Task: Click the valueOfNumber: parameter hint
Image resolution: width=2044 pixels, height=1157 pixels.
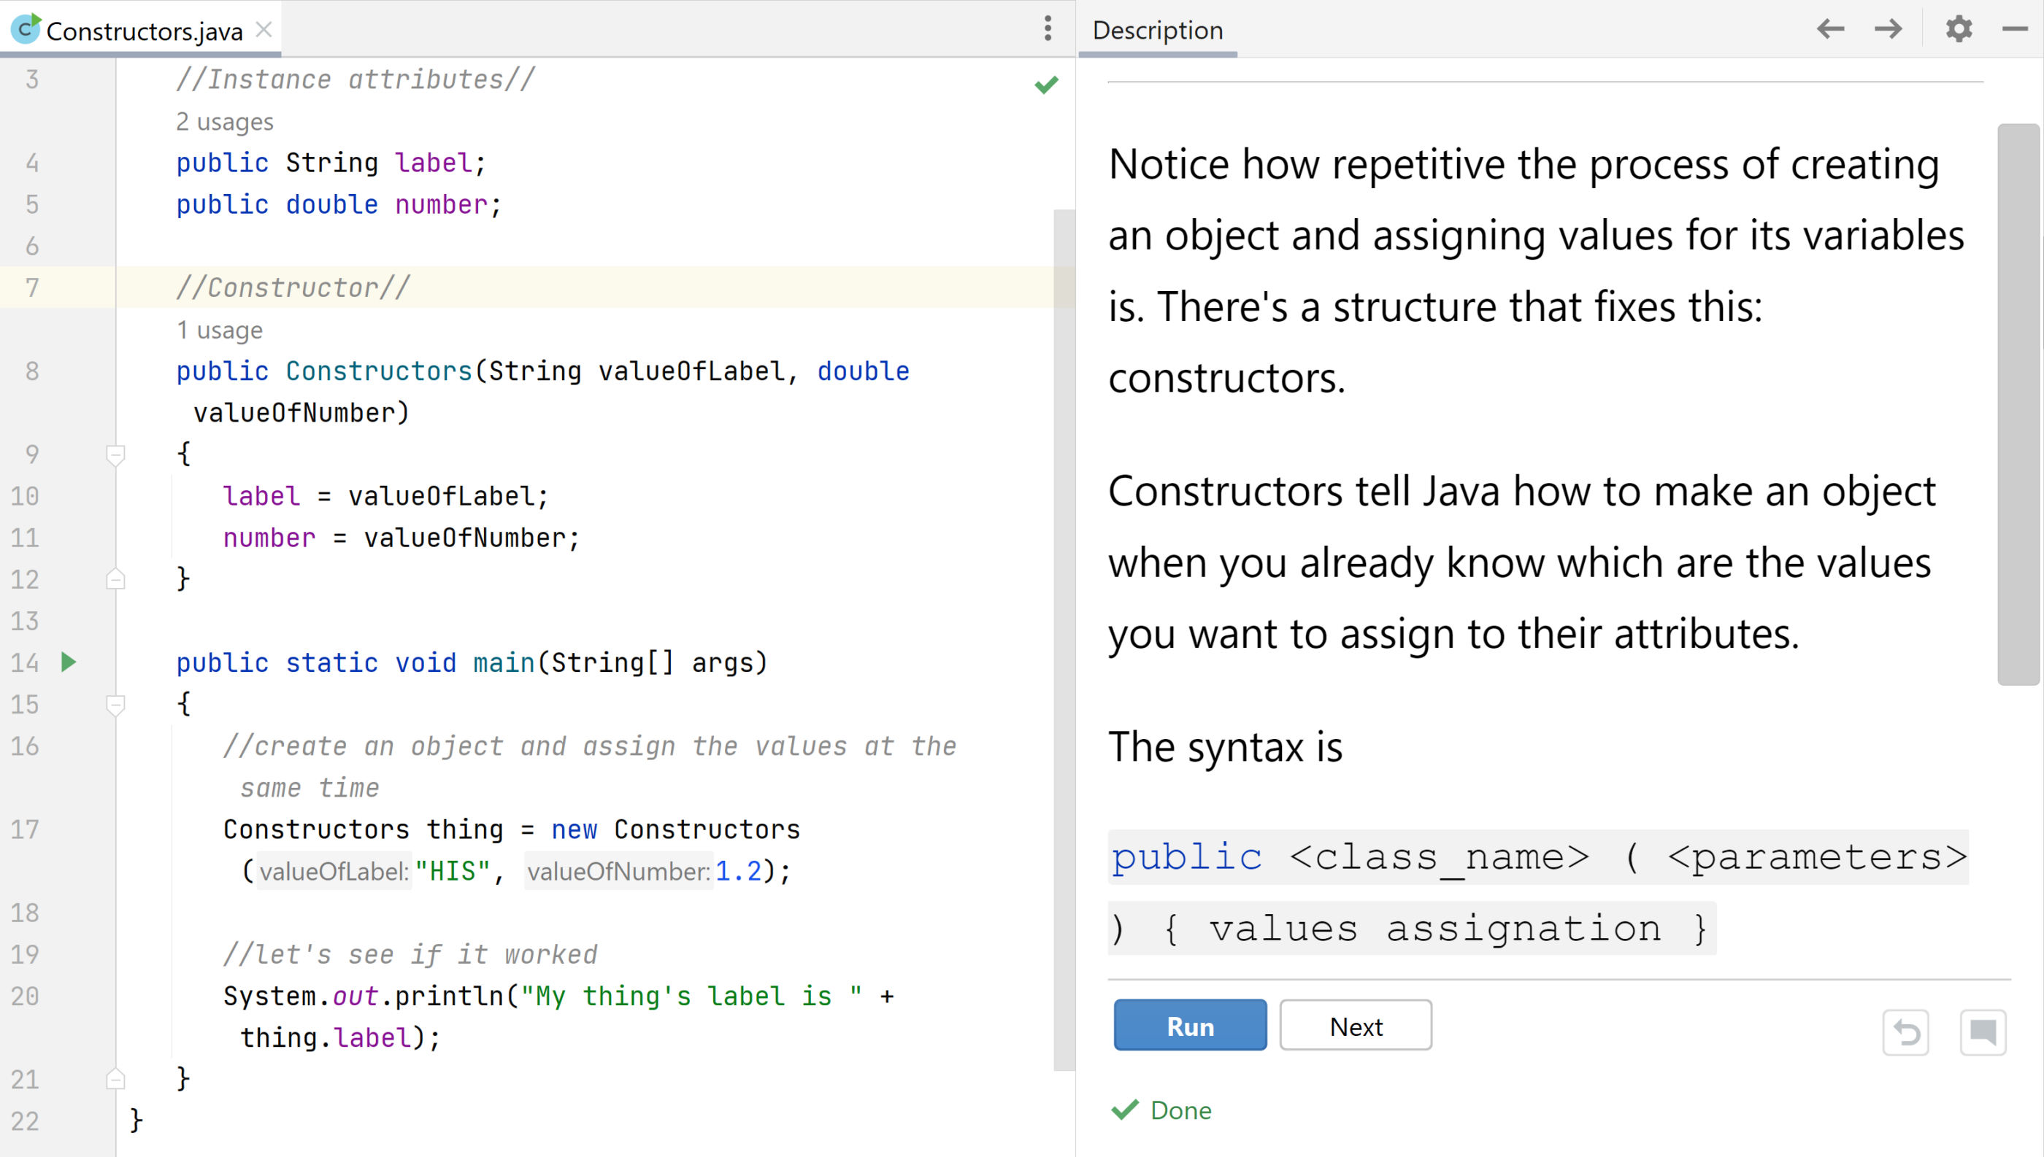Action: pyautogui.click(x=618, y=872)
